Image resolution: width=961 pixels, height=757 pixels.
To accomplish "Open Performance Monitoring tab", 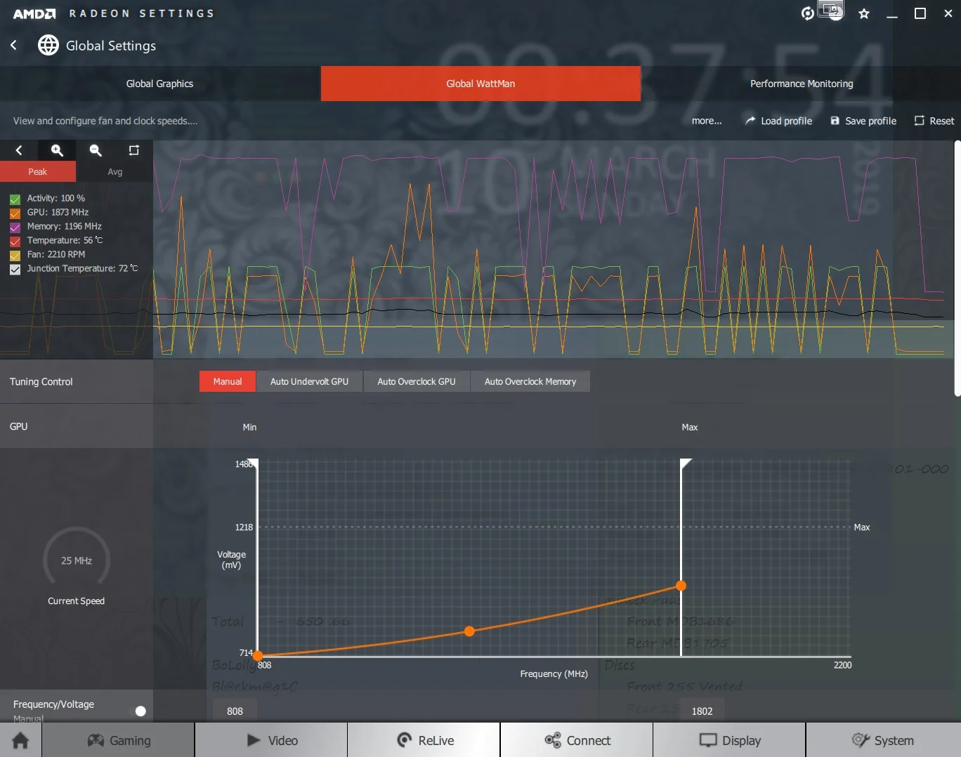I will point(802,84).
